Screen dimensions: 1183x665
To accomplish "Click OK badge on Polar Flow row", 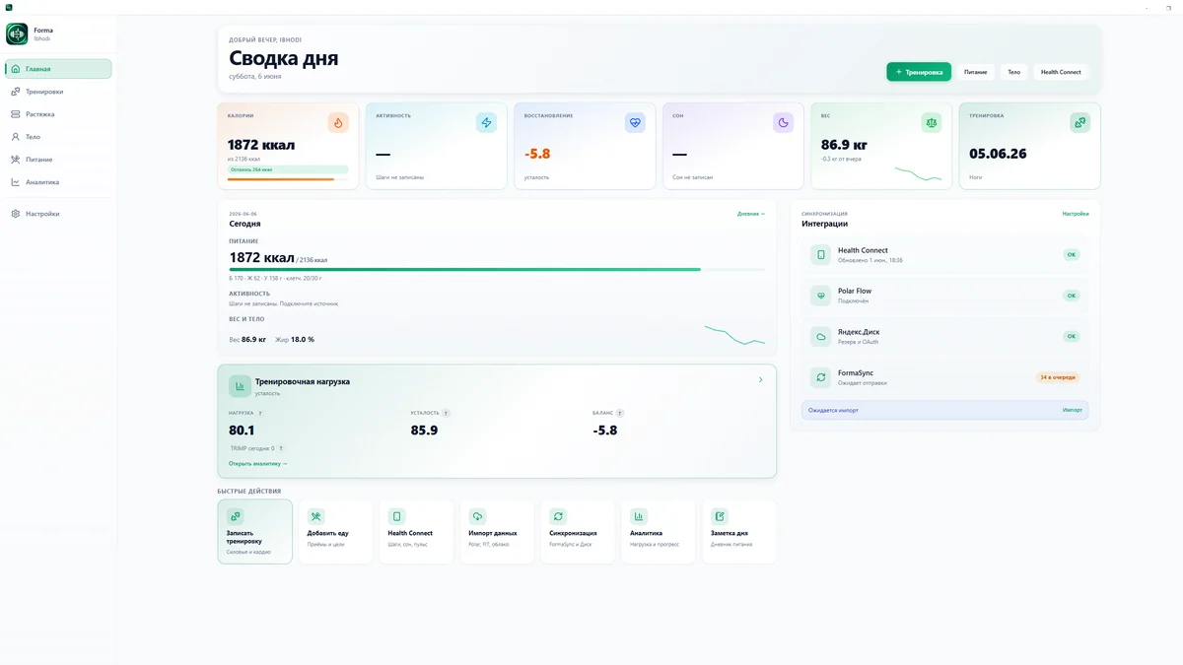I will tap(1072, 296).
